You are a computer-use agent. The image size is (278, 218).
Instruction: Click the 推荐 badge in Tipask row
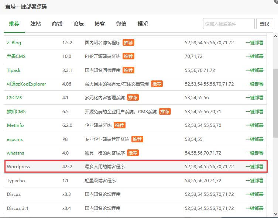128,70
